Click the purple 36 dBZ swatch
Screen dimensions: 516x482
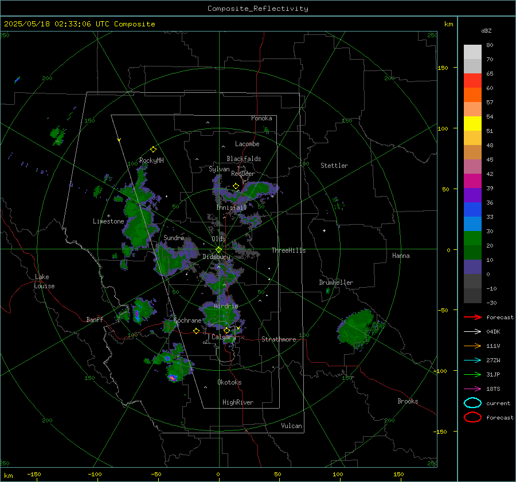472,195
